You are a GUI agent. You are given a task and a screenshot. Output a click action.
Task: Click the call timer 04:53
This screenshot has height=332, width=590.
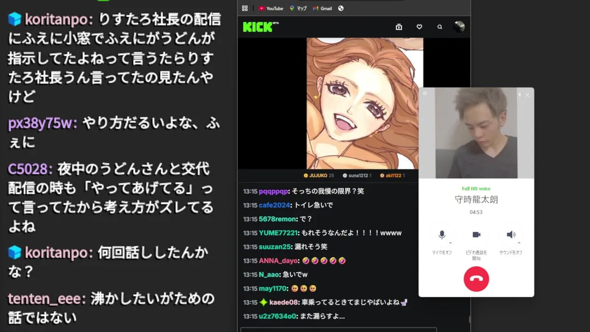point(476,212)
